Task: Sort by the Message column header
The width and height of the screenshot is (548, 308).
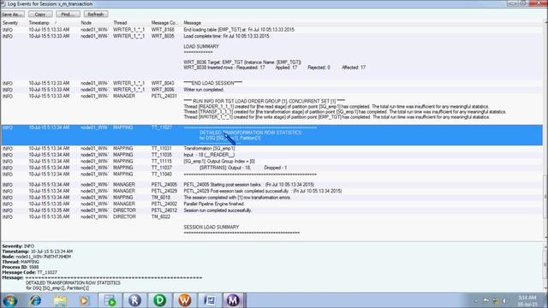Action: click(192, 23)
